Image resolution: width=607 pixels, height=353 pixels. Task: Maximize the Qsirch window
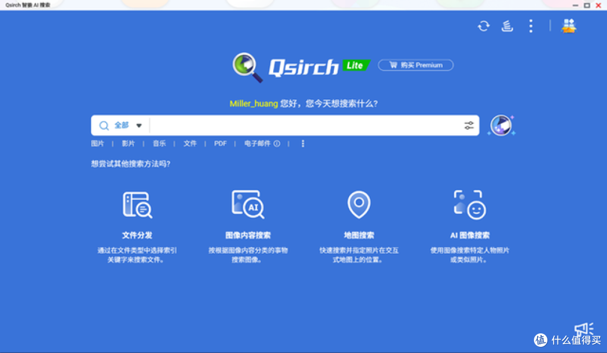click(x=587, y=6)
